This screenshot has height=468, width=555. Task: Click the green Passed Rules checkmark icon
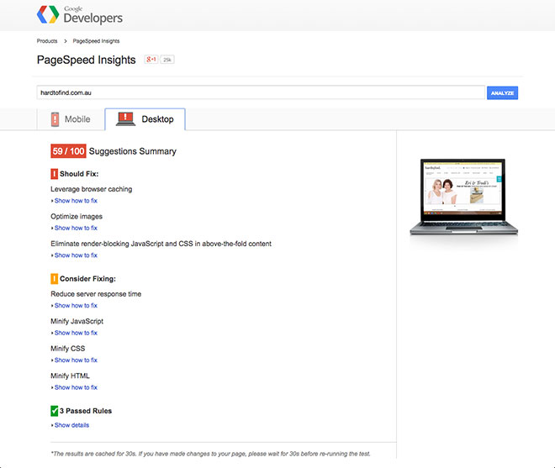pyautogui.click(x=54, y=411)
